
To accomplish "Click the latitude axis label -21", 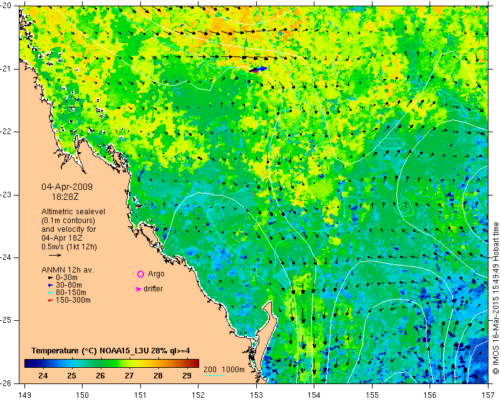I will (x=6, y=69).
